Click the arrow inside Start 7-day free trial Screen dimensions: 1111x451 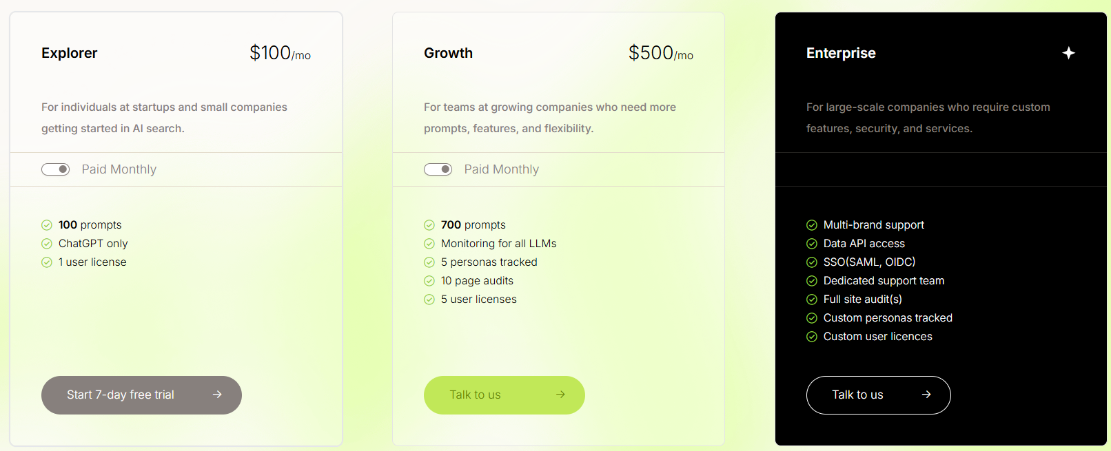pos(217,395)
